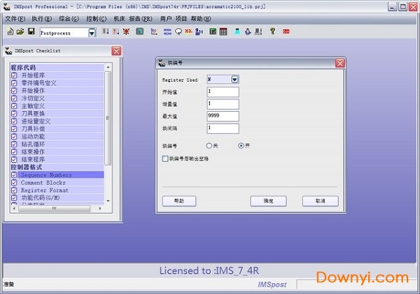This screenshot has width=420, height=294.
Task: Enable 块编号后输出空格 checkbox
Action: pyautogui.click(x=165, y=159)
